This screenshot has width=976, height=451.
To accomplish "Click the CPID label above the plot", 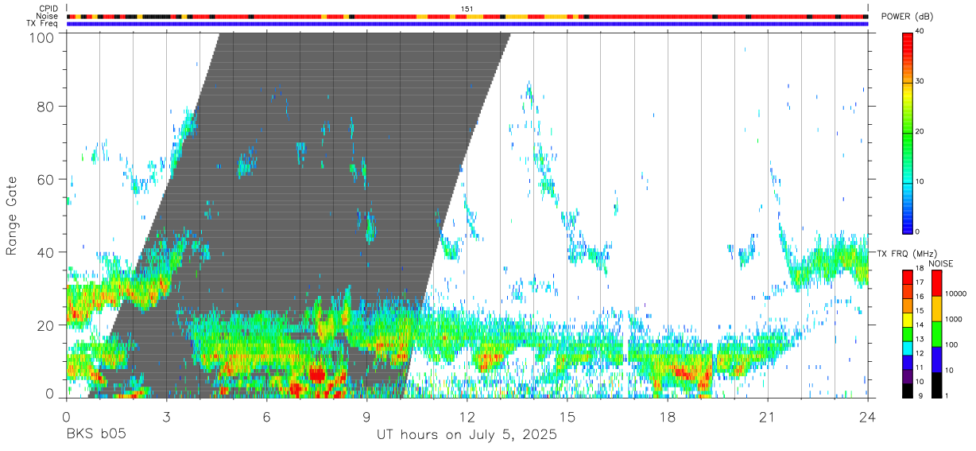I will [48, 9].
